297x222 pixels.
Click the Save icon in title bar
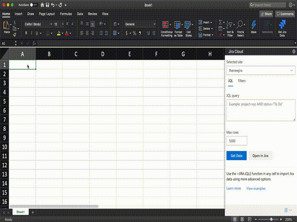[x=47, y=5]
